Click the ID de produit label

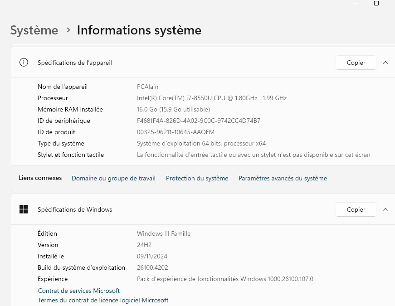pos(56,132)
